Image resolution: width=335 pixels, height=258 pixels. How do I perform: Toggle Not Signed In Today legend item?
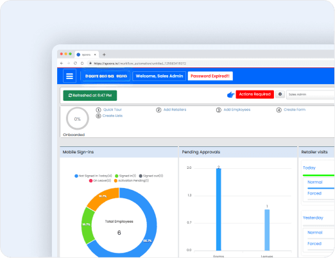(93, 176)
